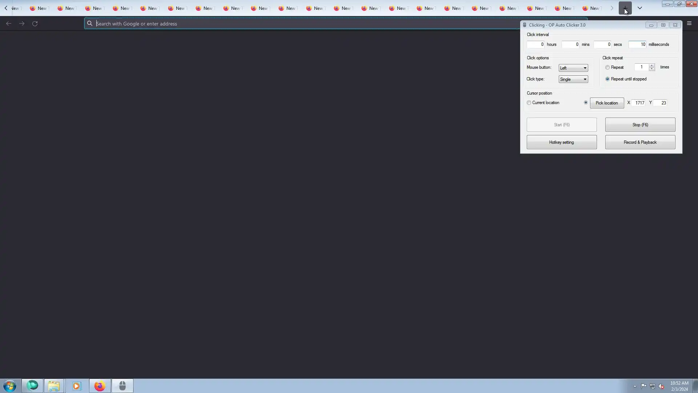Click the new tab plus icon

(625, 8)
